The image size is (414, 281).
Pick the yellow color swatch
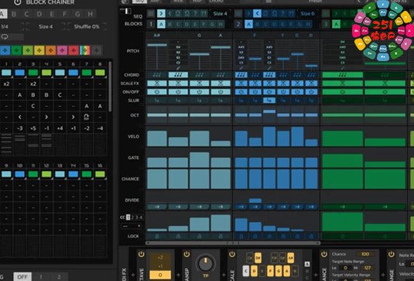click(x=39, y=50)
